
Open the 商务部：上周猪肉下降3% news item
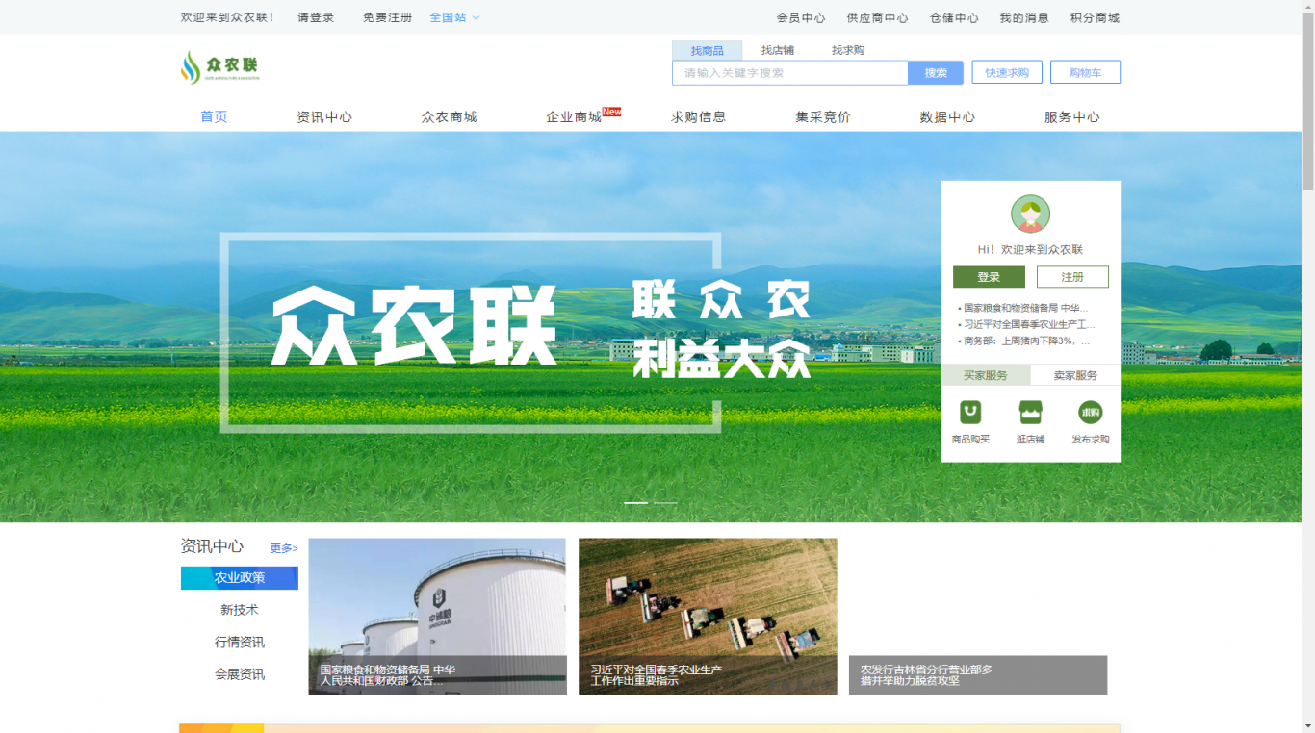[x=1025, y=341]
